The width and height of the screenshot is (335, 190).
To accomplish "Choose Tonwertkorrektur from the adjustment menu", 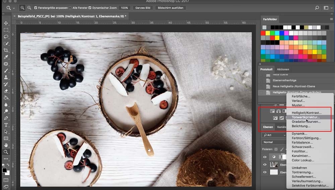I will coord(306,117).
